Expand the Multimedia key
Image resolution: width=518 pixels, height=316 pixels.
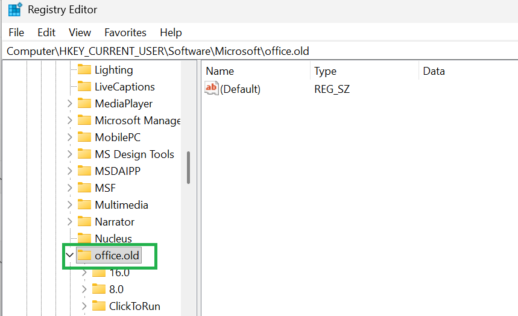pyautogui.click(x=69, y=204)
